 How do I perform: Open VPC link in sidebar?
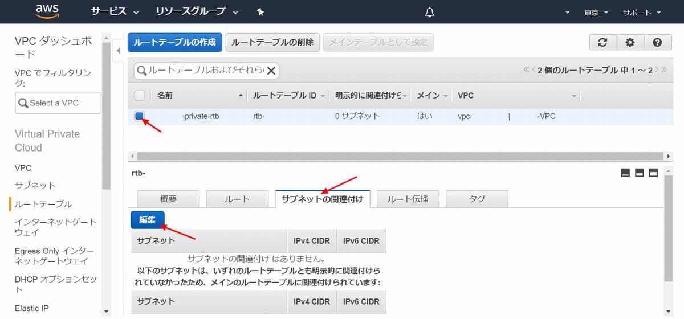coord(23,168)
